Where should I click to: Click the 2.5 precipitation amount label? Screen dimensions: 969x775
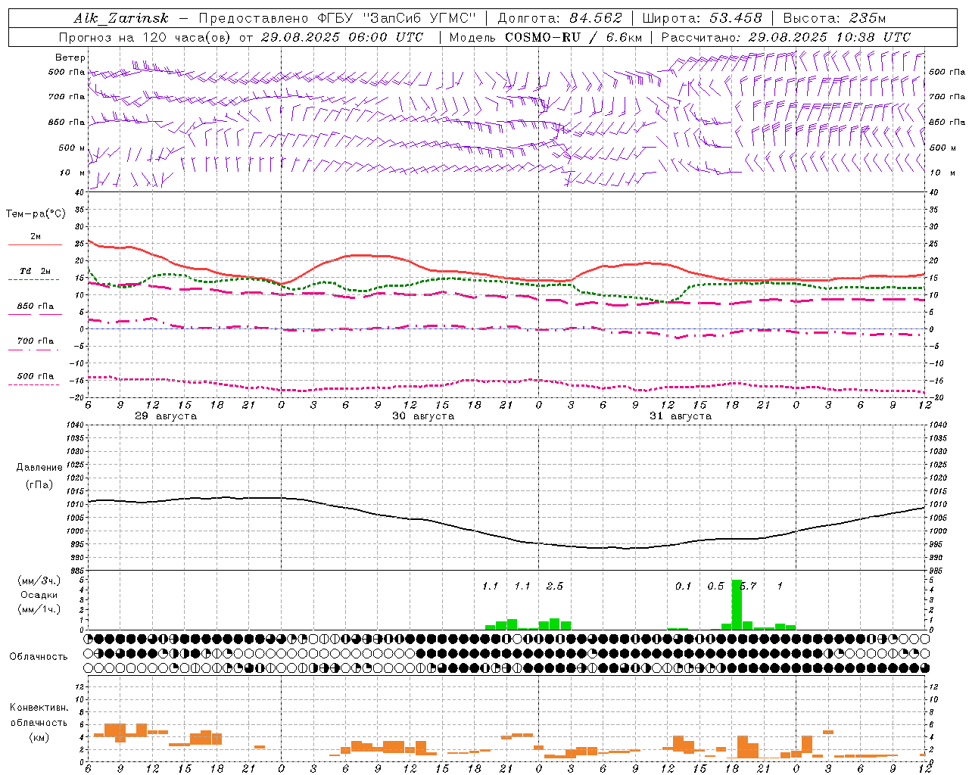pos(555,586)
